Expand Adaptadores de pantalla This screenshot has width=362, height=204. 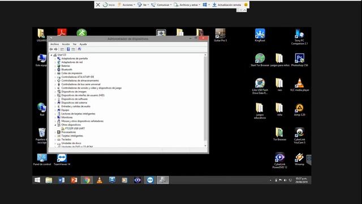tap(55, 59)
